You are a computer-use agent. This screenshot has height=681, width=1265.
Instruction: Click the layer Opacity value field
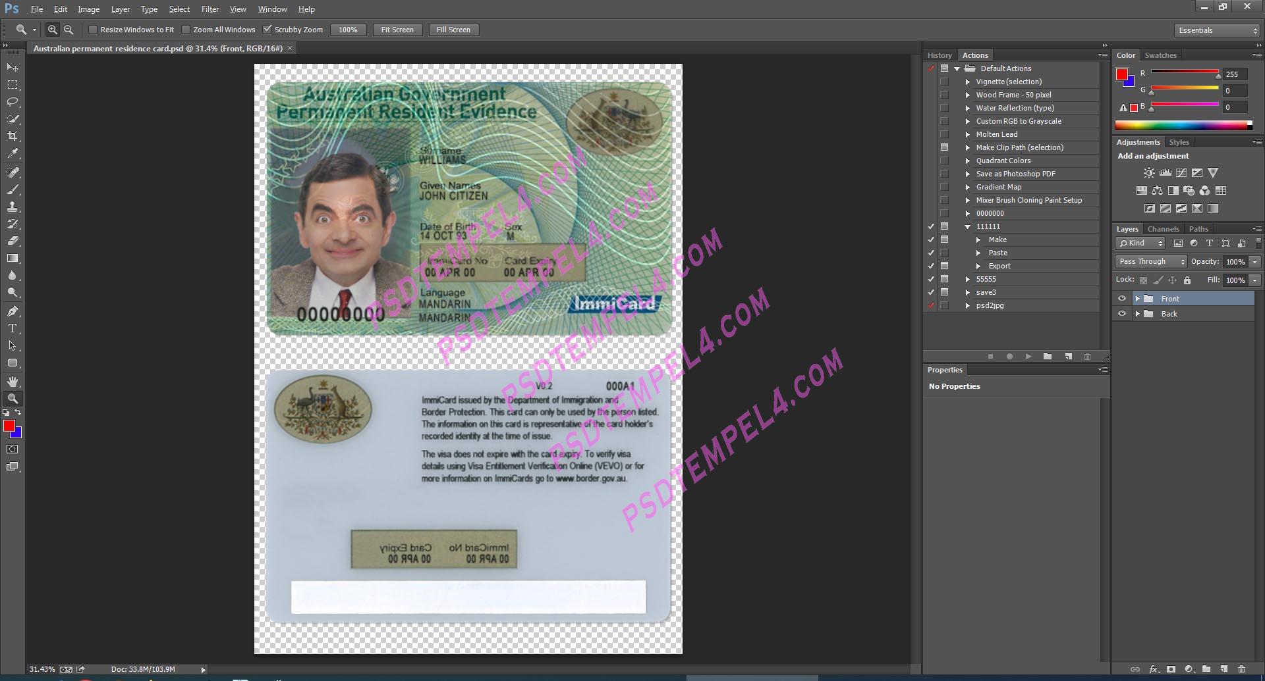(1235, 261)
